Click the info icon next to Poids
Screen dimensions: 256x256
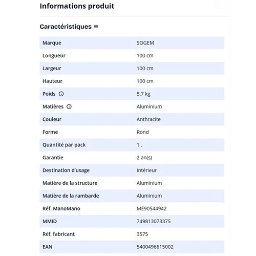(x=61, y=94)
